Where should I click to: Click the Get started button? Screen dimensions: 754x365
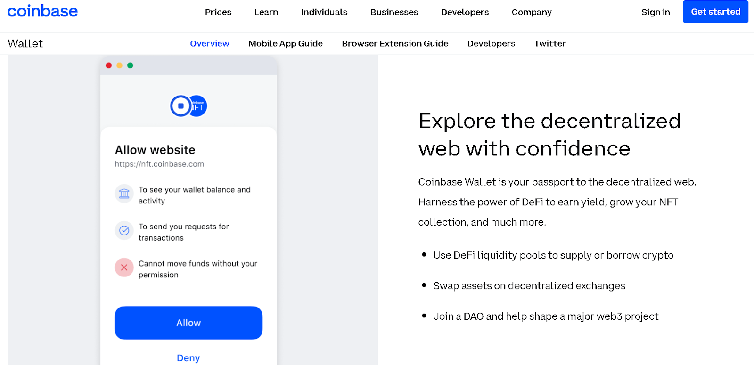pos(715,12)
